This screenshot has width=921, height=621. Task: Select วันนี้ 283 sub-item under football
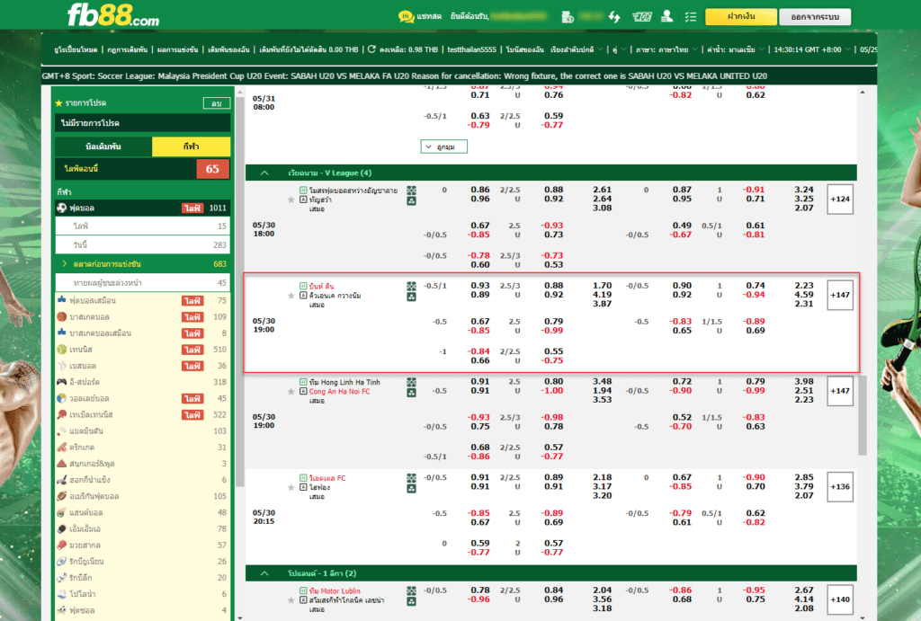[143, 244]
